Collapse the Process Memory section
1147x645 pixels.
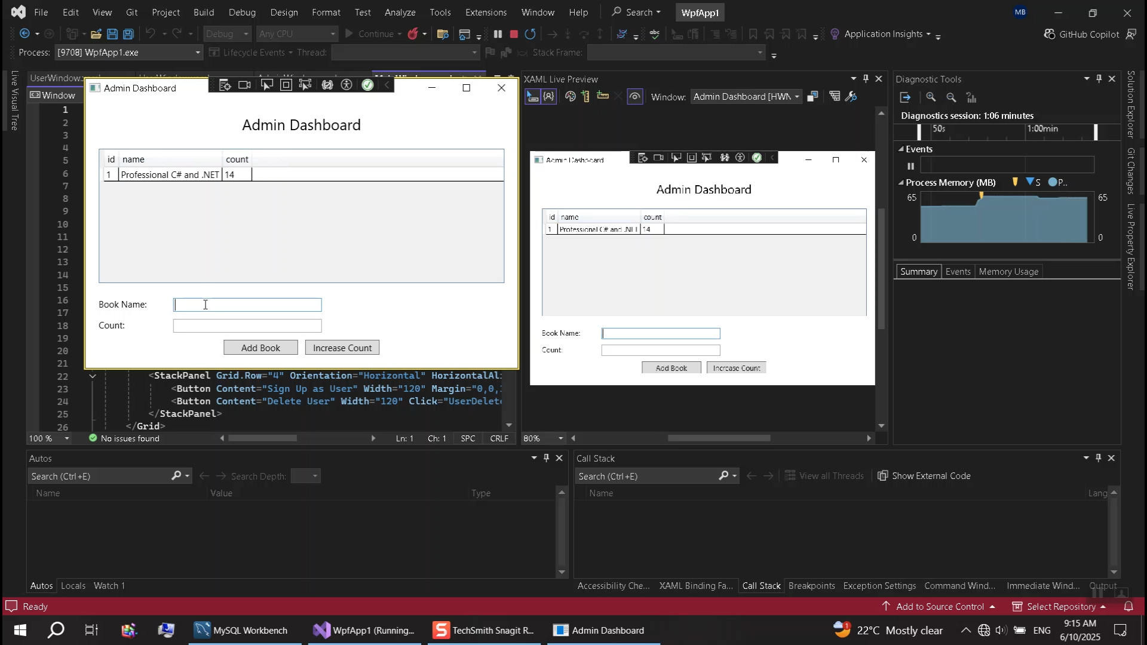pos(901,183)
